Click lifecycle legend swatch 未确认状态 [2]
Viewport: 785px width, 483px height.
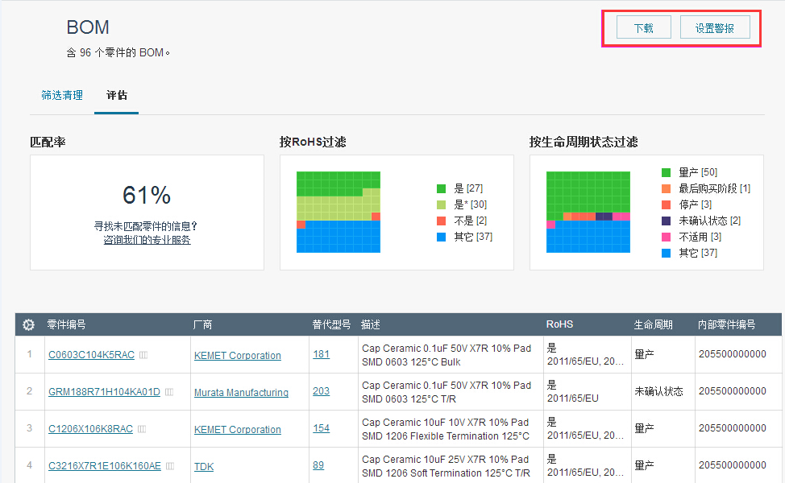666,221
